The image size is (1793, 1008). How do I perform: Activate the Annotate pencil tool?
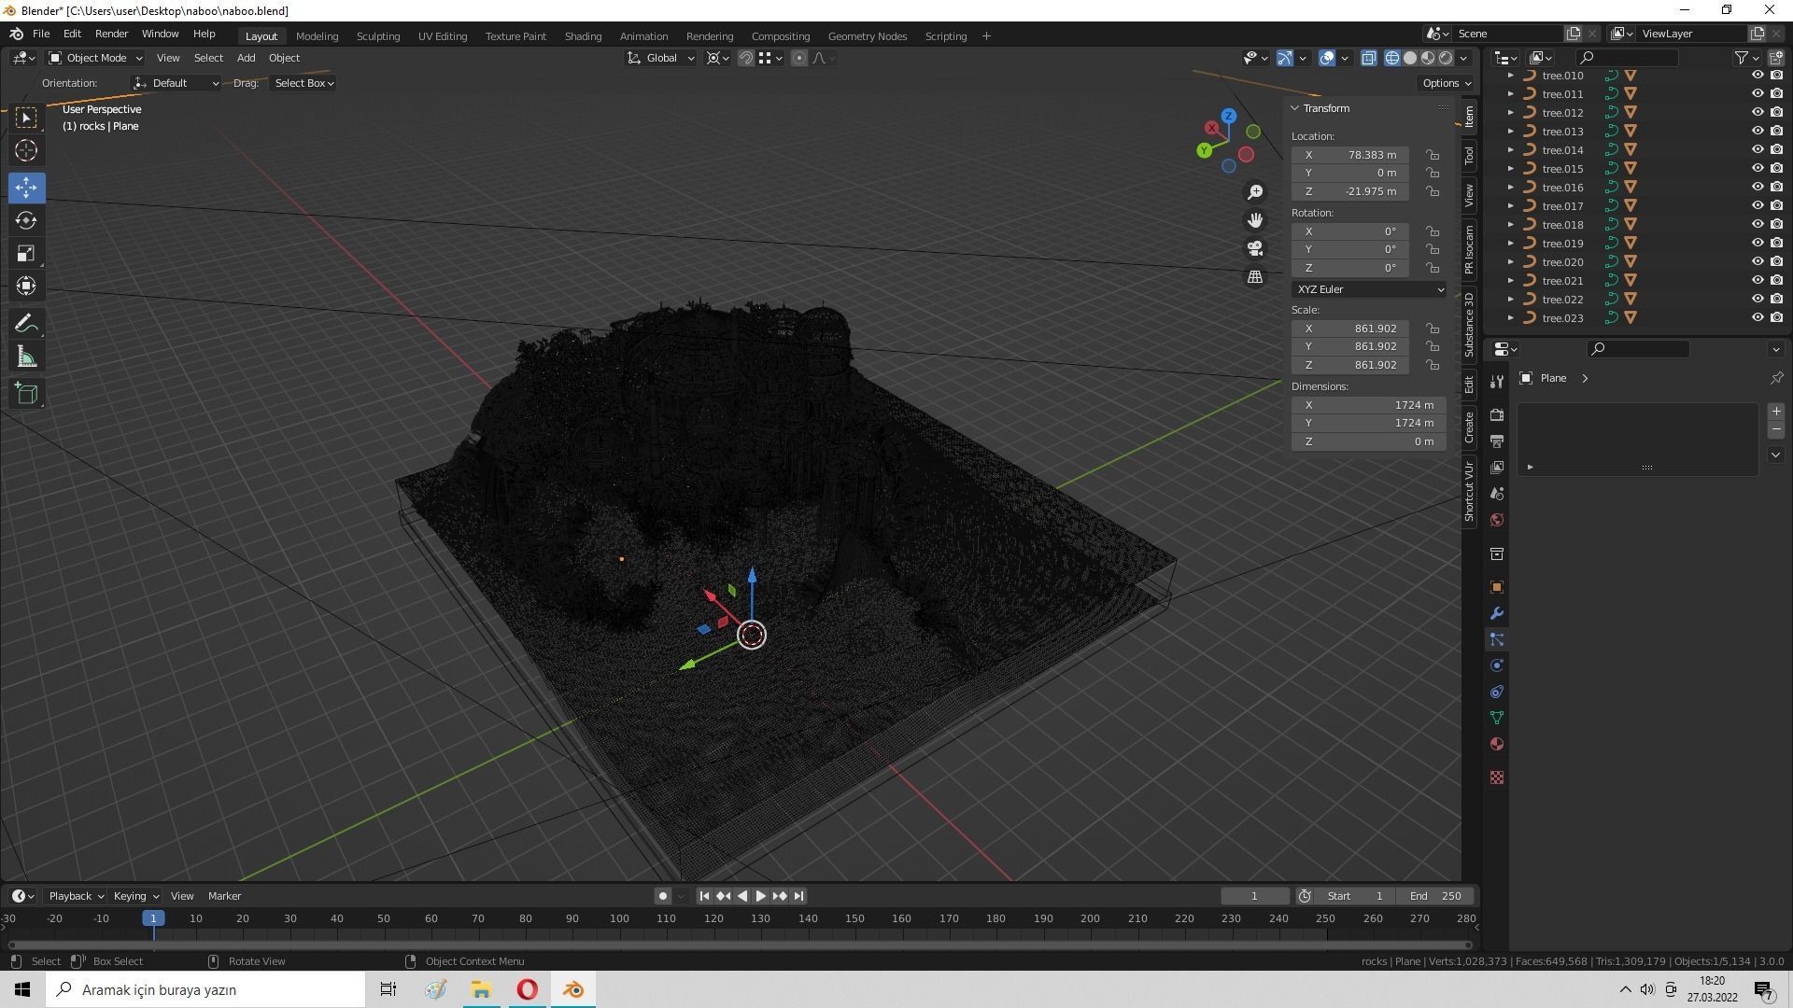(x=26, y=324)
